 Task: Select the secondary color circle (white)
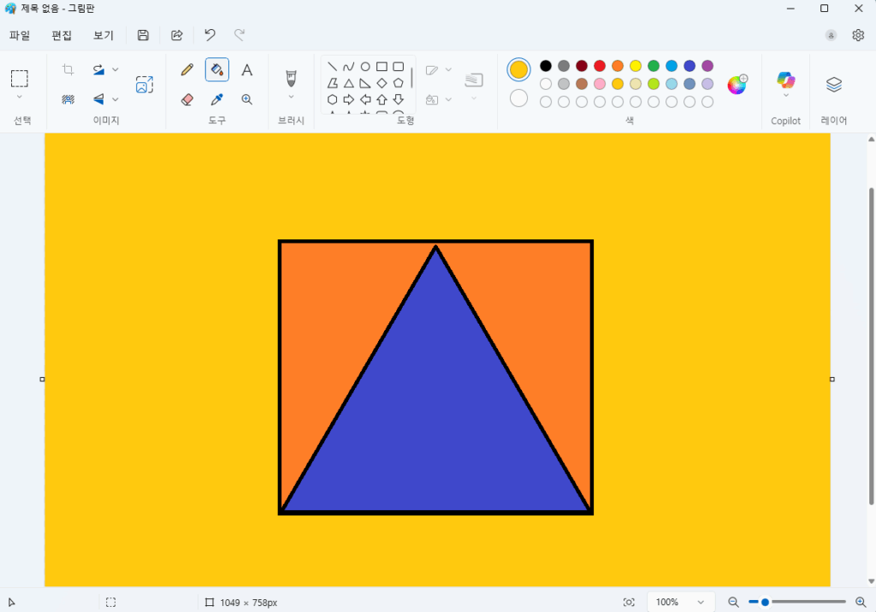click(x=518, y=98)
